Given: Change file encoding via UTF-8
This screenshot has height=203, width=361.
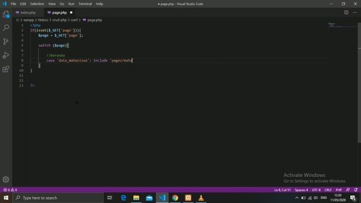Looking at the screenshot, I should (x=316, y=190).
